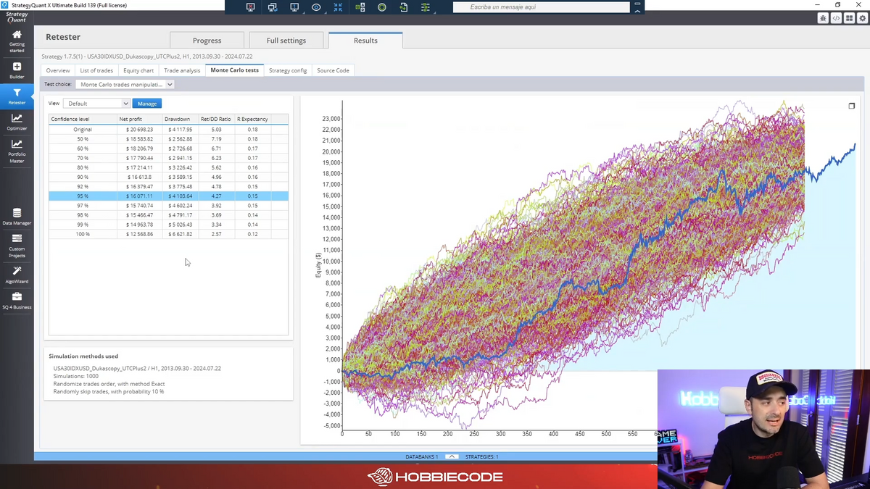
Task: Click the first monitor icon in recording toolbar
Action: (251, 7)
